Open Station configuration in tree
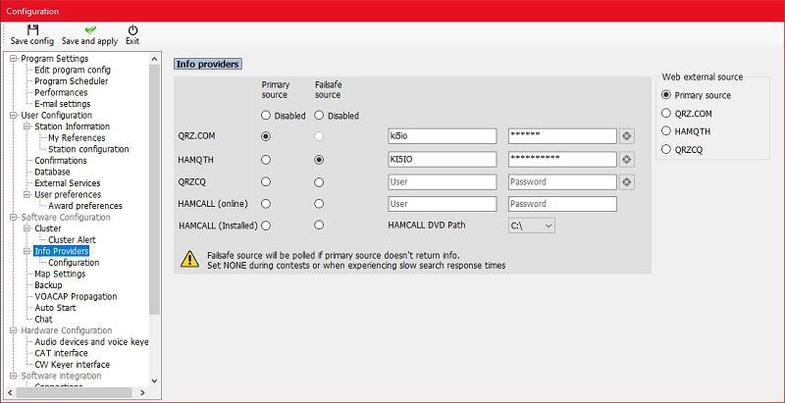The height and width of the screenshot is (403, 785). click(x=88, y=149)
